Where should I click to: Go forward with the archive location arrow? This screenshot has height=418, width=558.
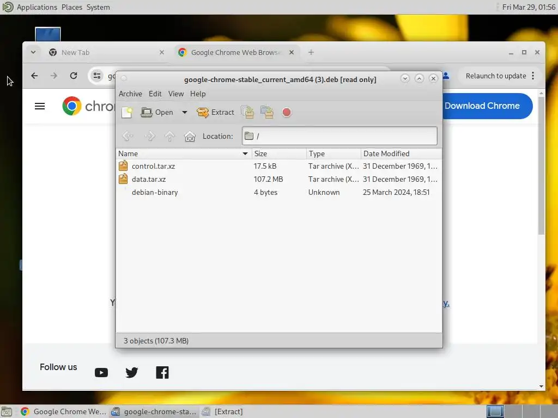(149, 136)
